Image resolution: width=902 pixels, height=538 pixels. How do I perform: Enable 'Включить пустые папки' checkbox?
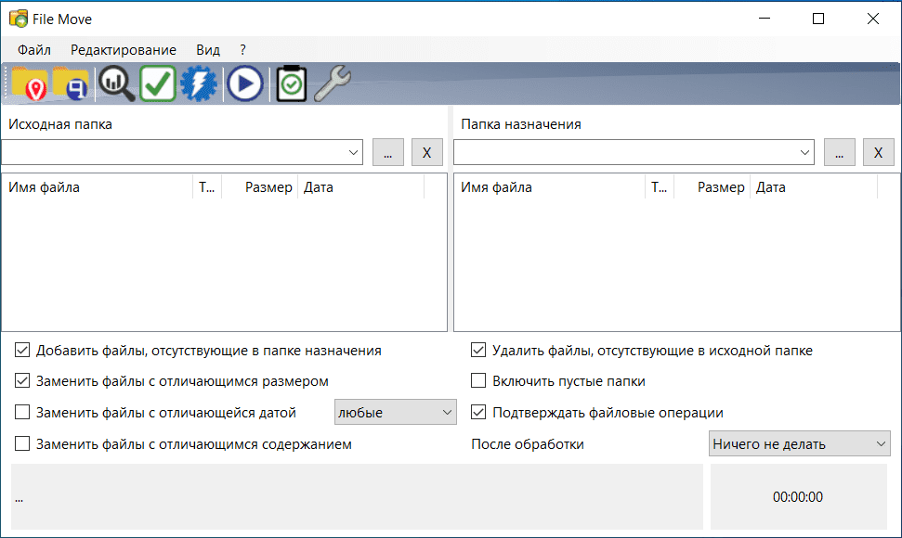[x=478, y=381]
